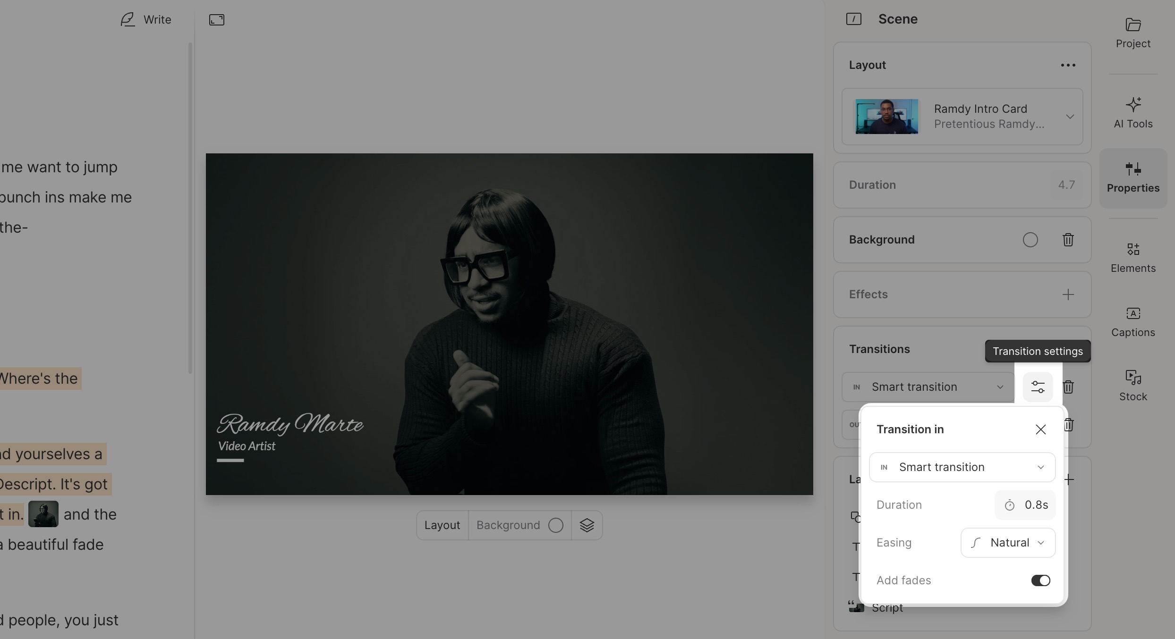This screenshot has width=1175, height=639.
Task: Click the Background circle swatch in properties
Action: pos(1030,240)
